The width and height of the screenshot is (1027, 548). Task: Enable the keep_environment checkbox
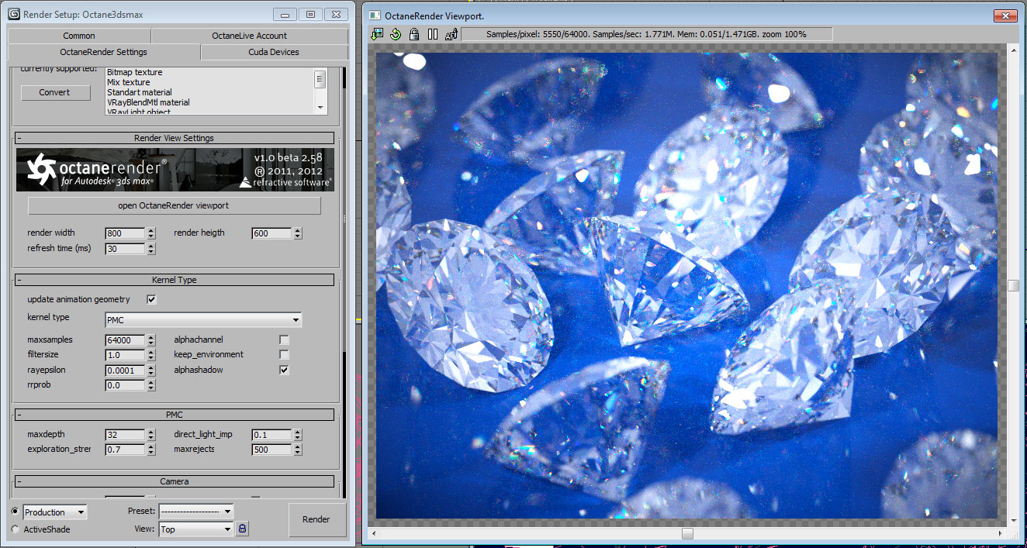coord(284,354)
